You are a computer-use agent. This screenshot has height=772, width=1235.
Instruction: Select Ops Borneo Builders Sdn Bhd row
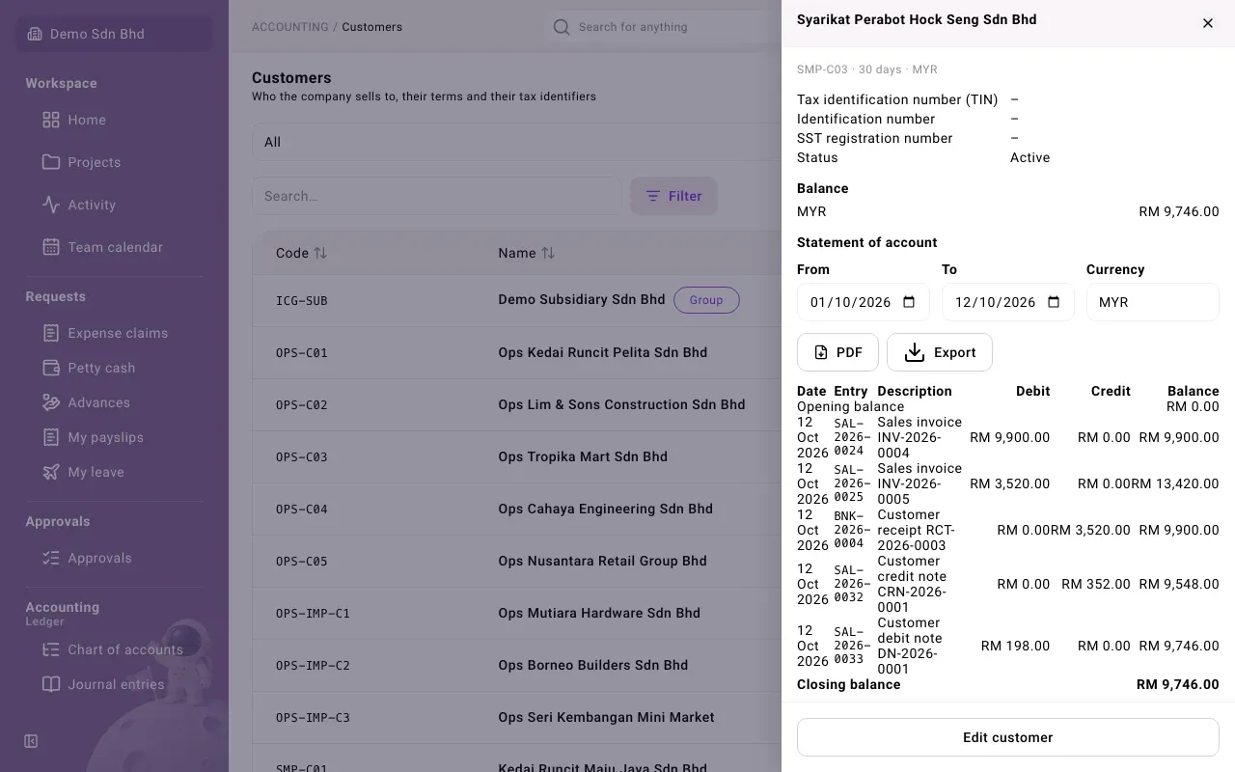[517, 665]
